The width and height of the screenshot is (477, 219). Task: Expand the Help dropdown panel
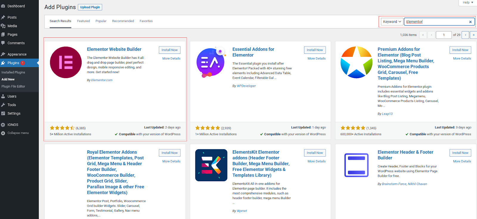click(x=468, y=2)
